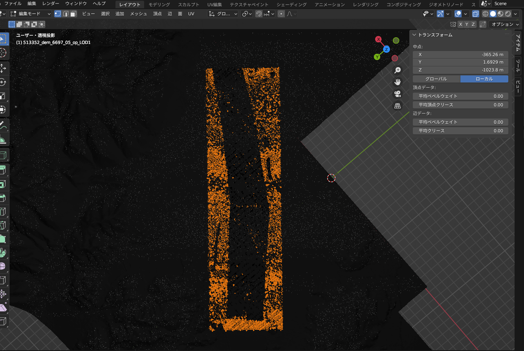Click the pan hand viewport icon
This screenshot has width=524, height=351.
[398, 82]
